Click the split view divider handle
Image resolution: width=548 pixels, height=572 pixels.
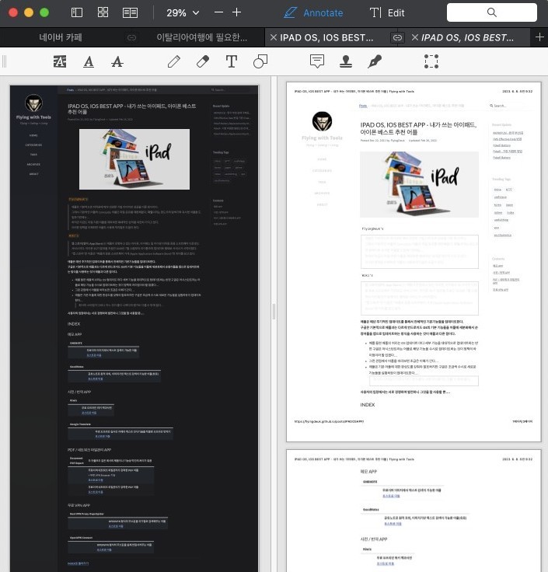[x=274, y=311]
